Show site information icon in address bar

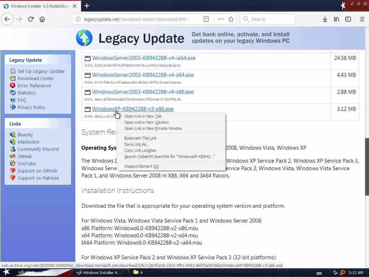click(78, 19)
